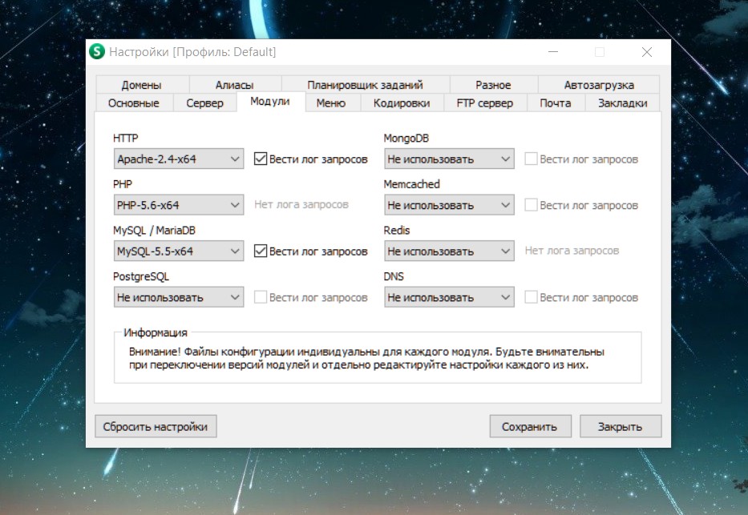Image resolution: width=748 pixels, height=515 pixels.
Task: Open the HTTP module dropdown
Action: pos(178,159)
